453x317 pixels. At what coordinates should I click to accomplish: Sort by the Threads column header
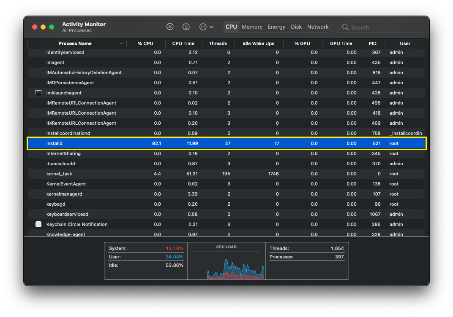pyautogui.click(x=218, y=43)
